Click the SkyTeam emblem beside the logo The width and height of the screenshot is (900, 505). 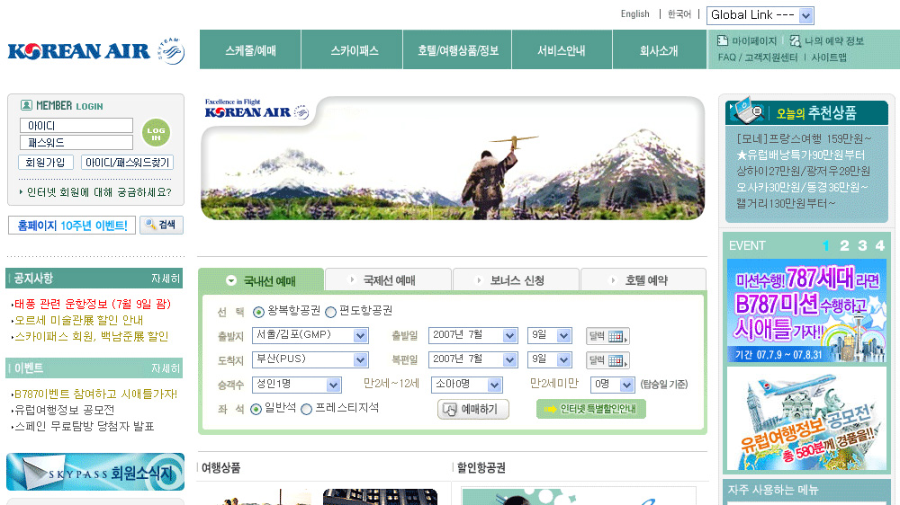tap(171, 51)
